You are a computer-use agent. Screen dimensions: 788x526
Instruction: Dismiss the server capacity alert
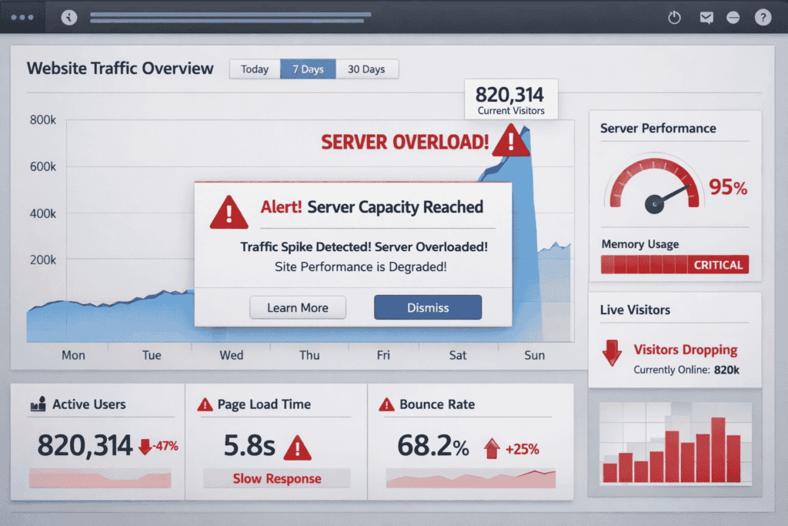428,307
